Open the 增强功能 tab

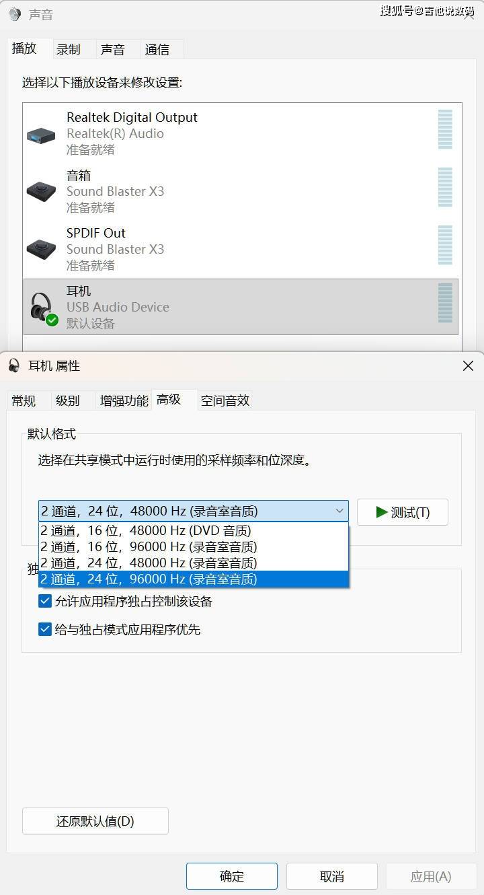[124, 400]
